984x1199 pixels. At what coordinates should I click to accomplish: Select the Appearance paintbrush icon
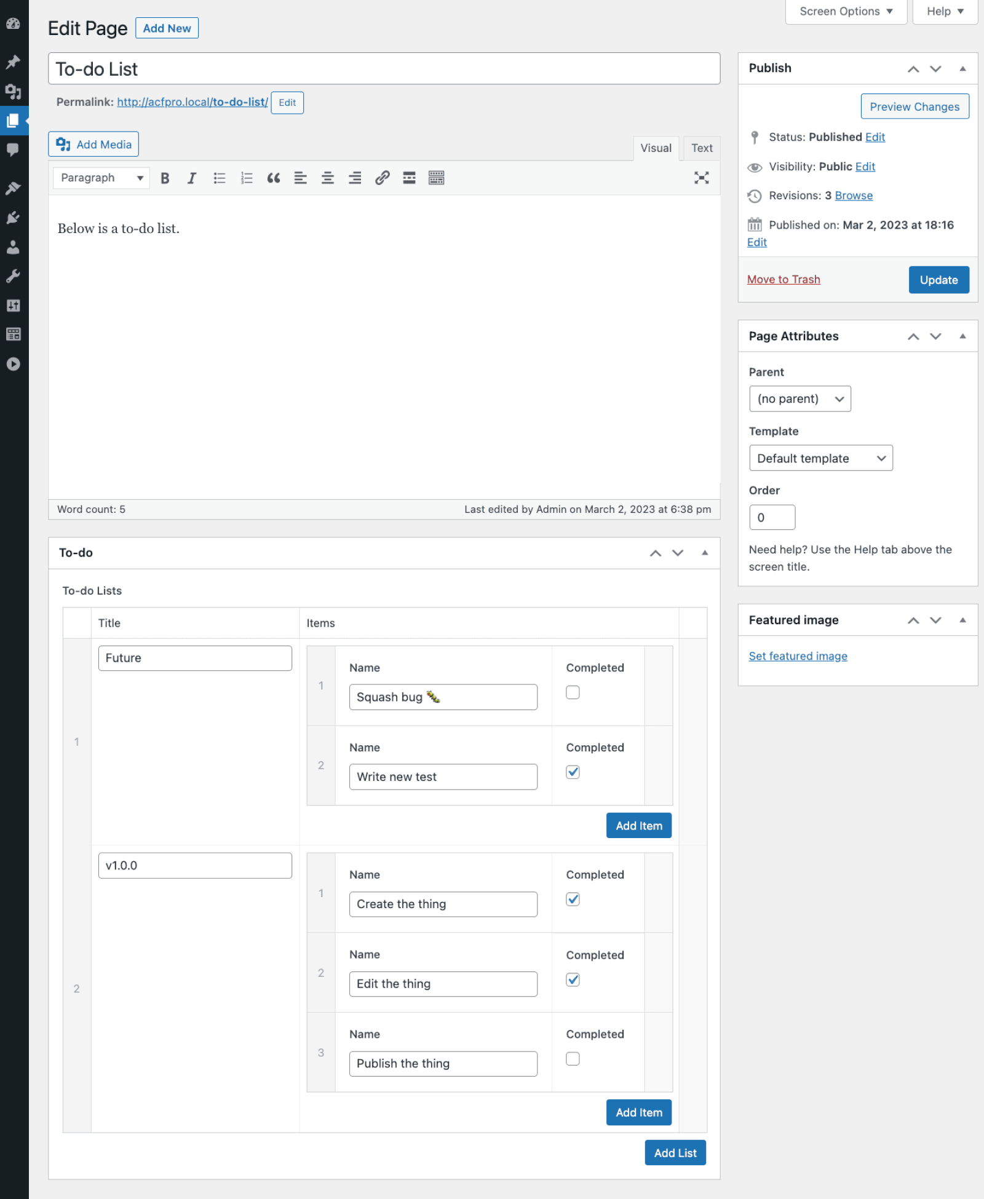(x=14, y=188)
